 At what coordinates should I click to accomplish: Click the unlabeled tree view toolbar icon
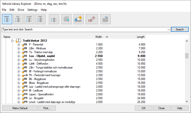pos(54,19)
